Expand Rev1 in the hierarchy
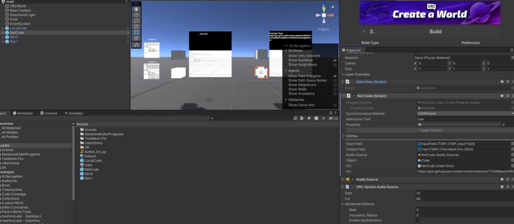 (x=3, y=42)
